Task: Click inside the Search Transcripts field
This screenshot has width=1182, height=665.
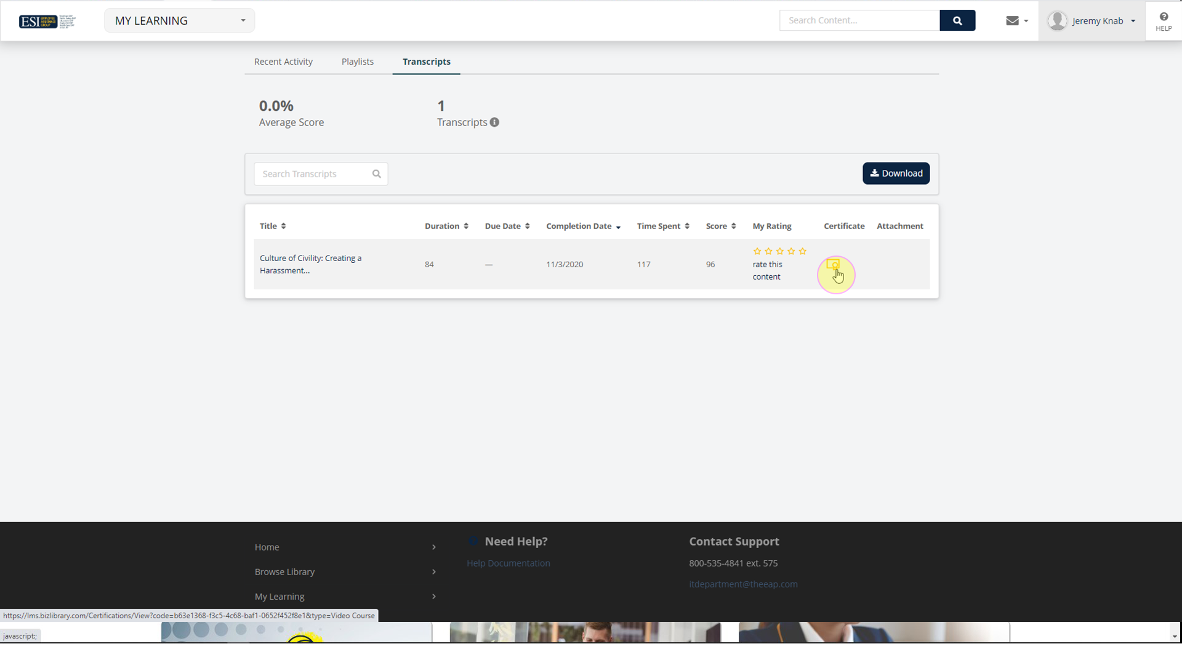Action: [x=311, y=174]
